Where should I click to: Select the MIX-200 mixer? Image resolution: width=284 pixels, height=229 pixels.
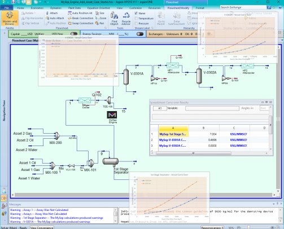[57, 135]
